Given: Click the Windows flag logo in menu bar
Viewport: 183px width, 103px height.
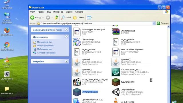Looking at the screenshot, I should [167, 12].
